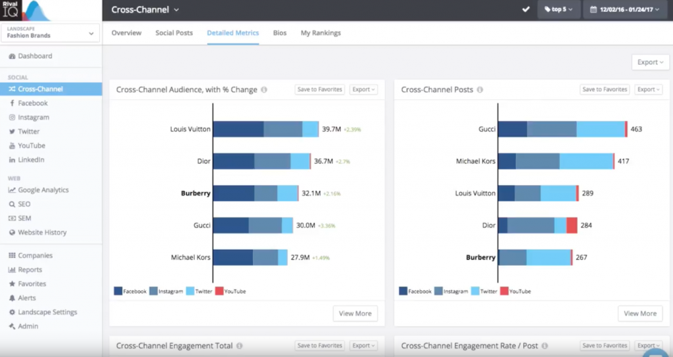Click View More under Audience chart
673x357 pixels.
coord(356,314)
